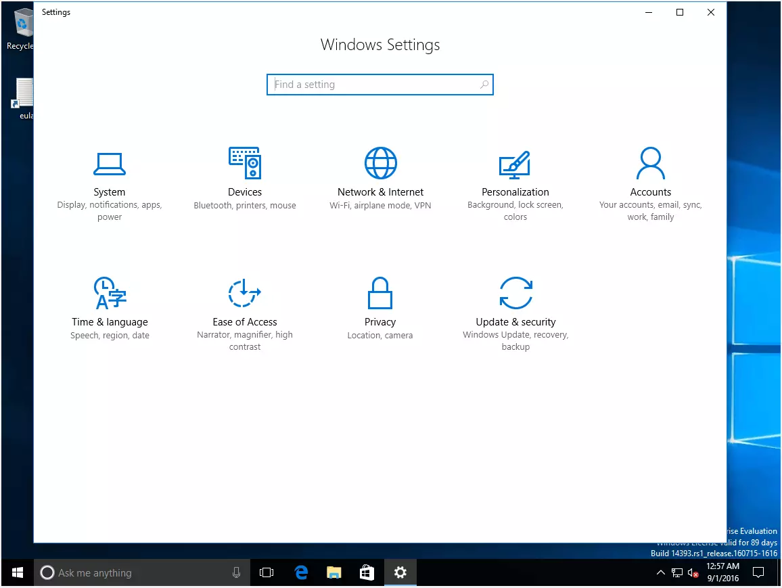Click 'Narrator, magnifier, high contrast' description

pos(245,340)
